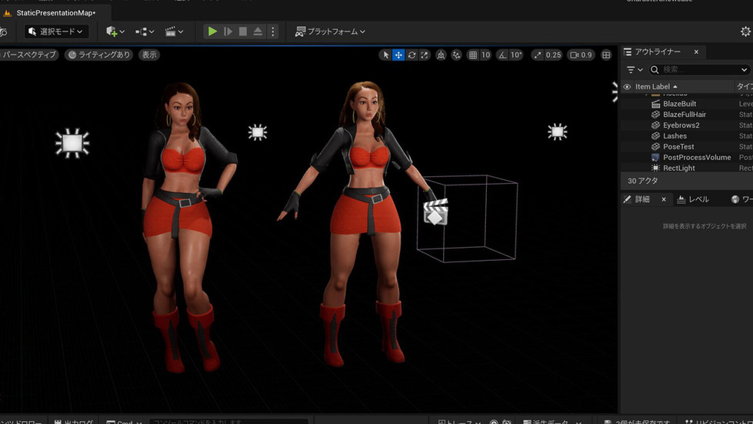Viewport: 753px width, 424px height.
Task: Click the PoseTest static mesh icon
Action: tap(655, 146)
